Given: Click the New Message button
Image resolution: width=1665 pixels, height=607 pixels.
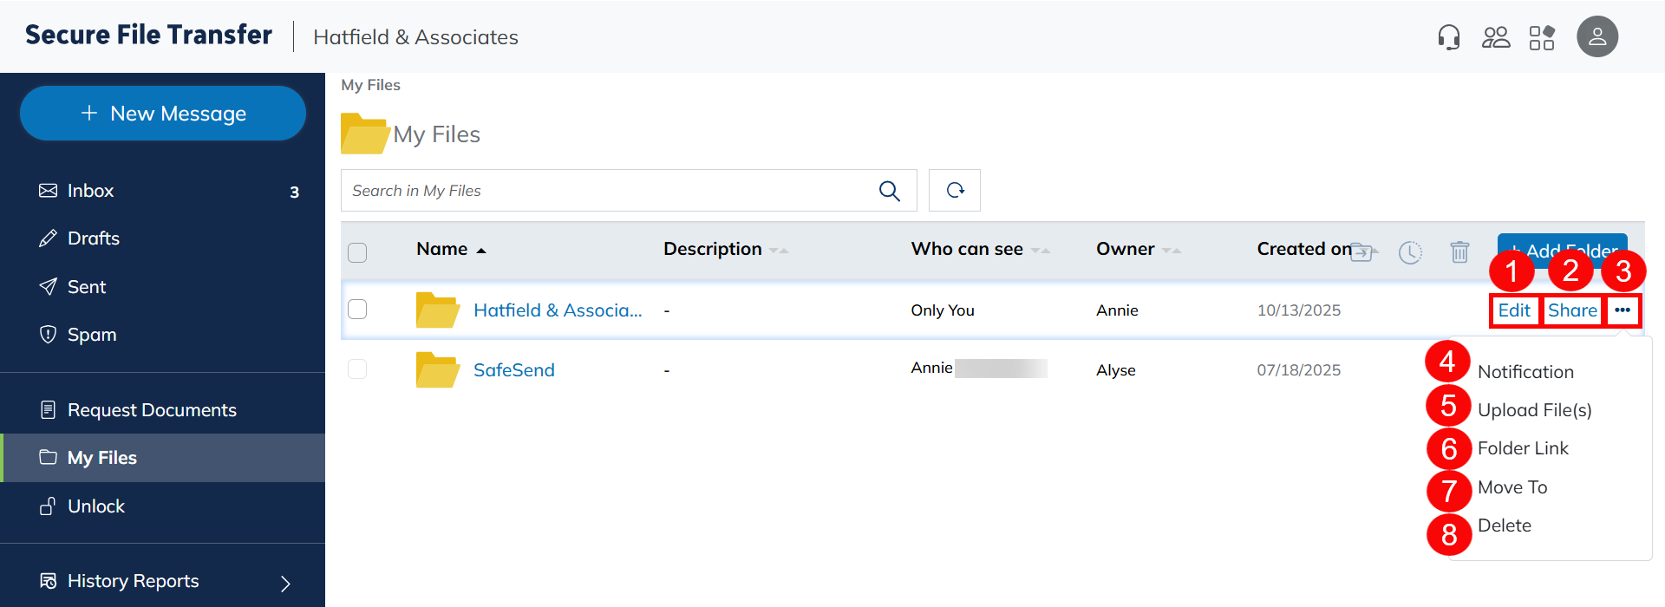Looking at the screenshot, I should pos(163,114).
